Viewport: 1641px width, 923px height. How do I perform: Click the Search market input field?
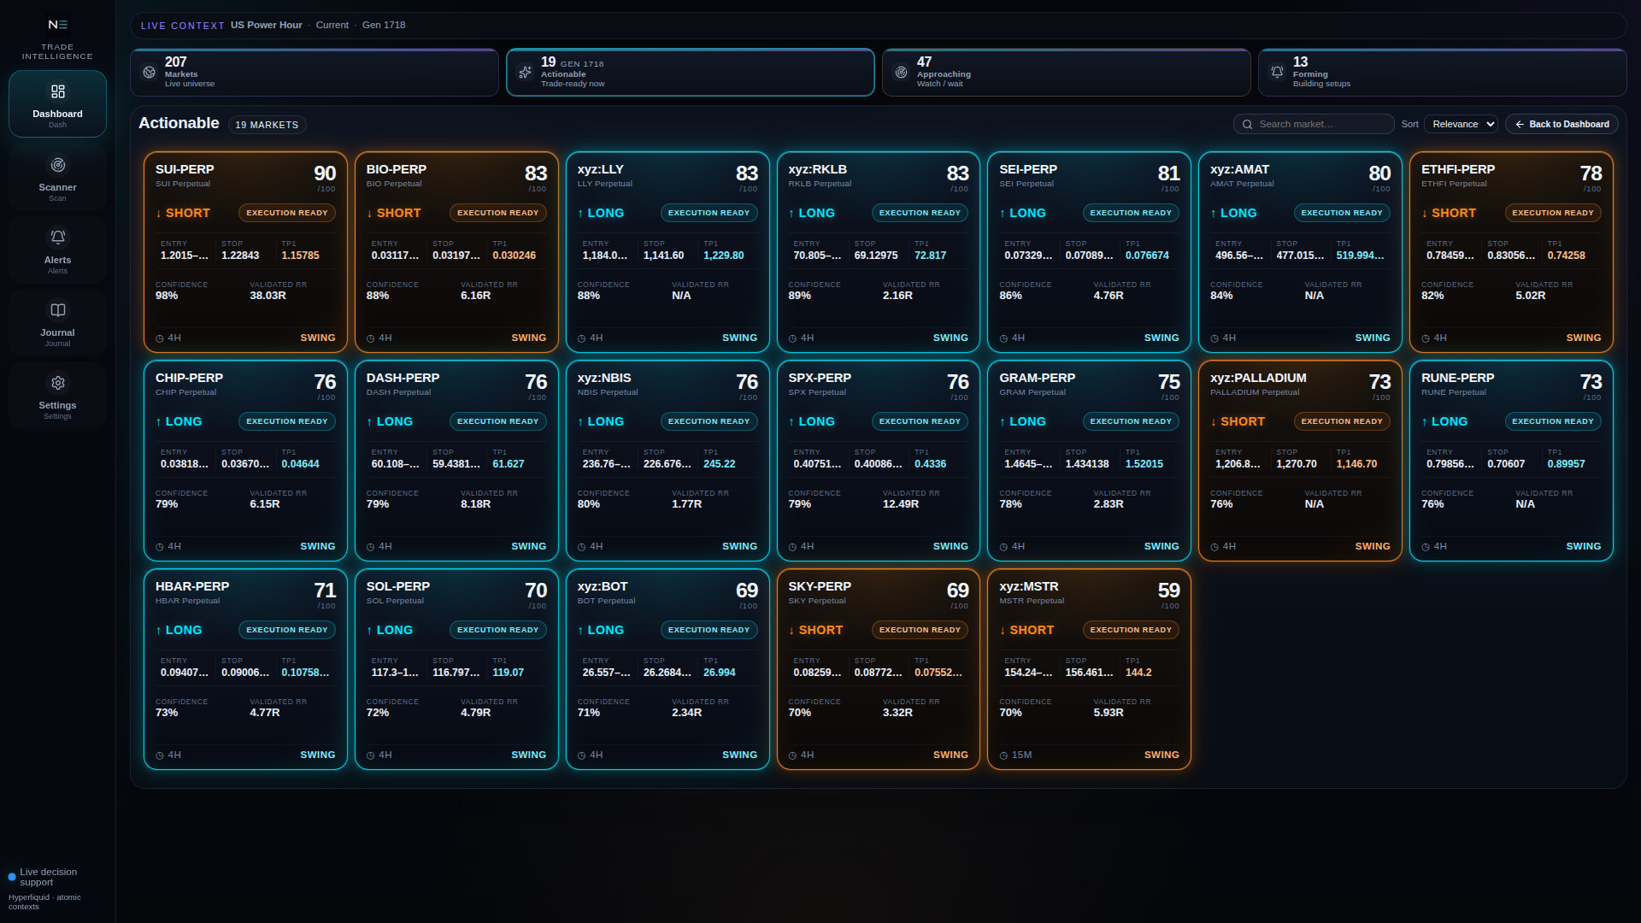pos(1314,124)
